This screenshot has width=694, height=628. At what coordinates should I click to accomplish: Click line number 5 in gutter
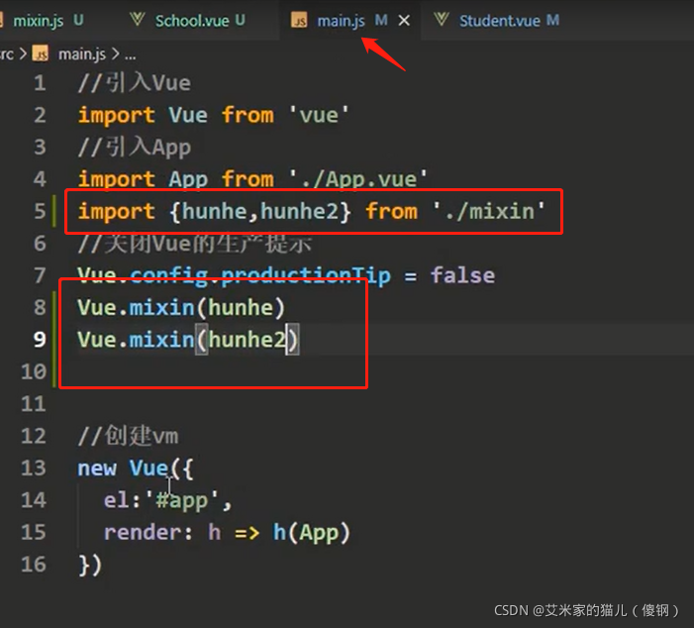[x=40, y=211]
